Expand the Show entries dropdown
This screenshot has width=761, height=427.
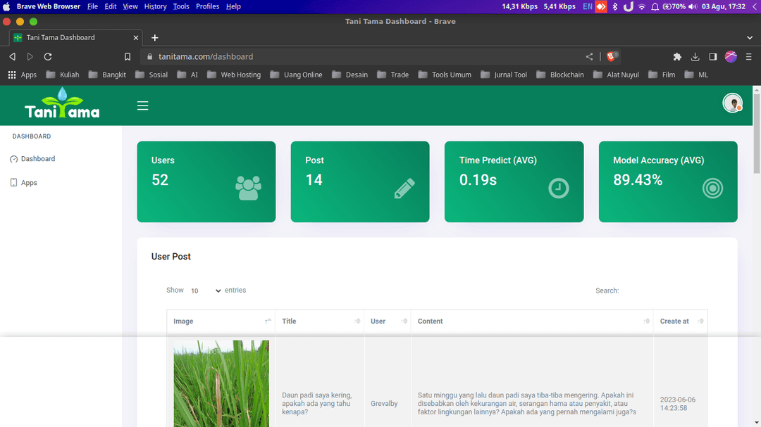(x=205, y=291)
